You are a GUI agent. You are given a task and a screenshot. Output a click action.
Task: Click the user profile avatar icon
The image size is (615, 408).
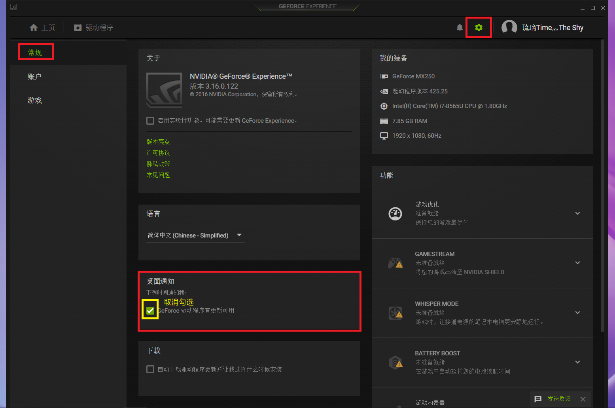[509, 27]
